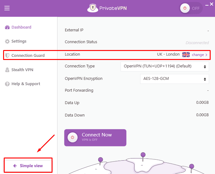215x174 pixels.
Task: Open the OpenVPN Encryption dropdown
Action: pos(174,79)
